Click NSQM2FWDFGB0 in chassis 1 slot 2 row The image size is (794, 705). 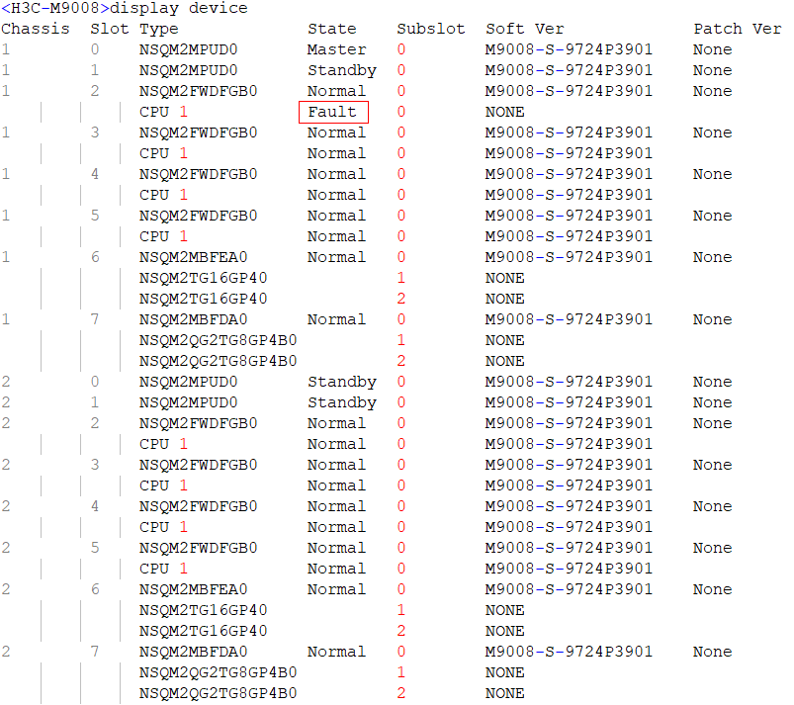click(199, 91)
